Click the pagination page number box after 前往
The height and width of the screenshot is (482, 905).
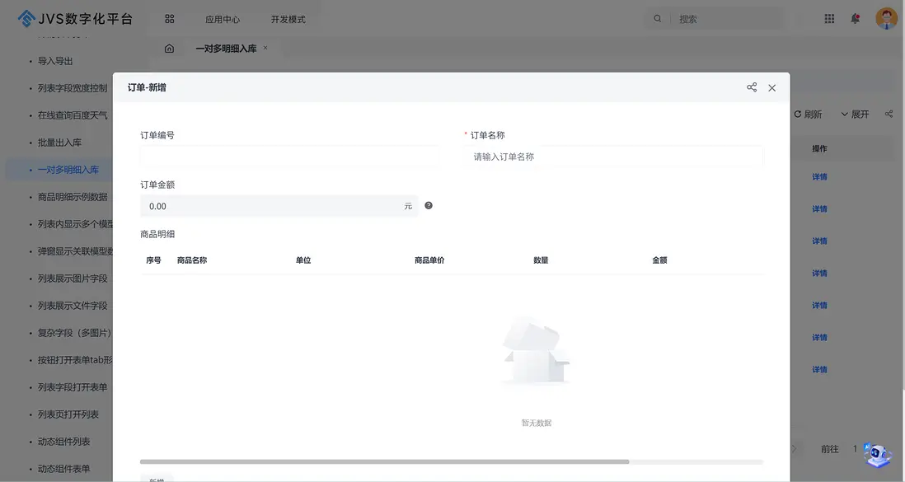(856, 448)
